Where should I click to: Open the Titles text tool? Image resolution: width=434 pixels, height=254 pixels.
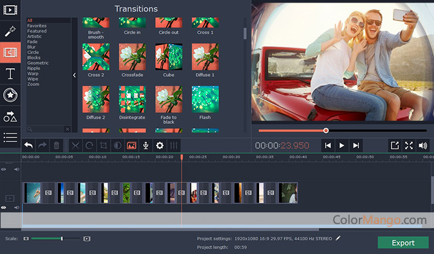[10, 74]
